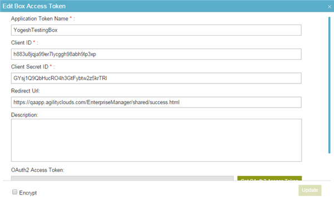Close the Edit Box Access Token dialog
The image size is (334, 204).
click(x=330, y=7)
